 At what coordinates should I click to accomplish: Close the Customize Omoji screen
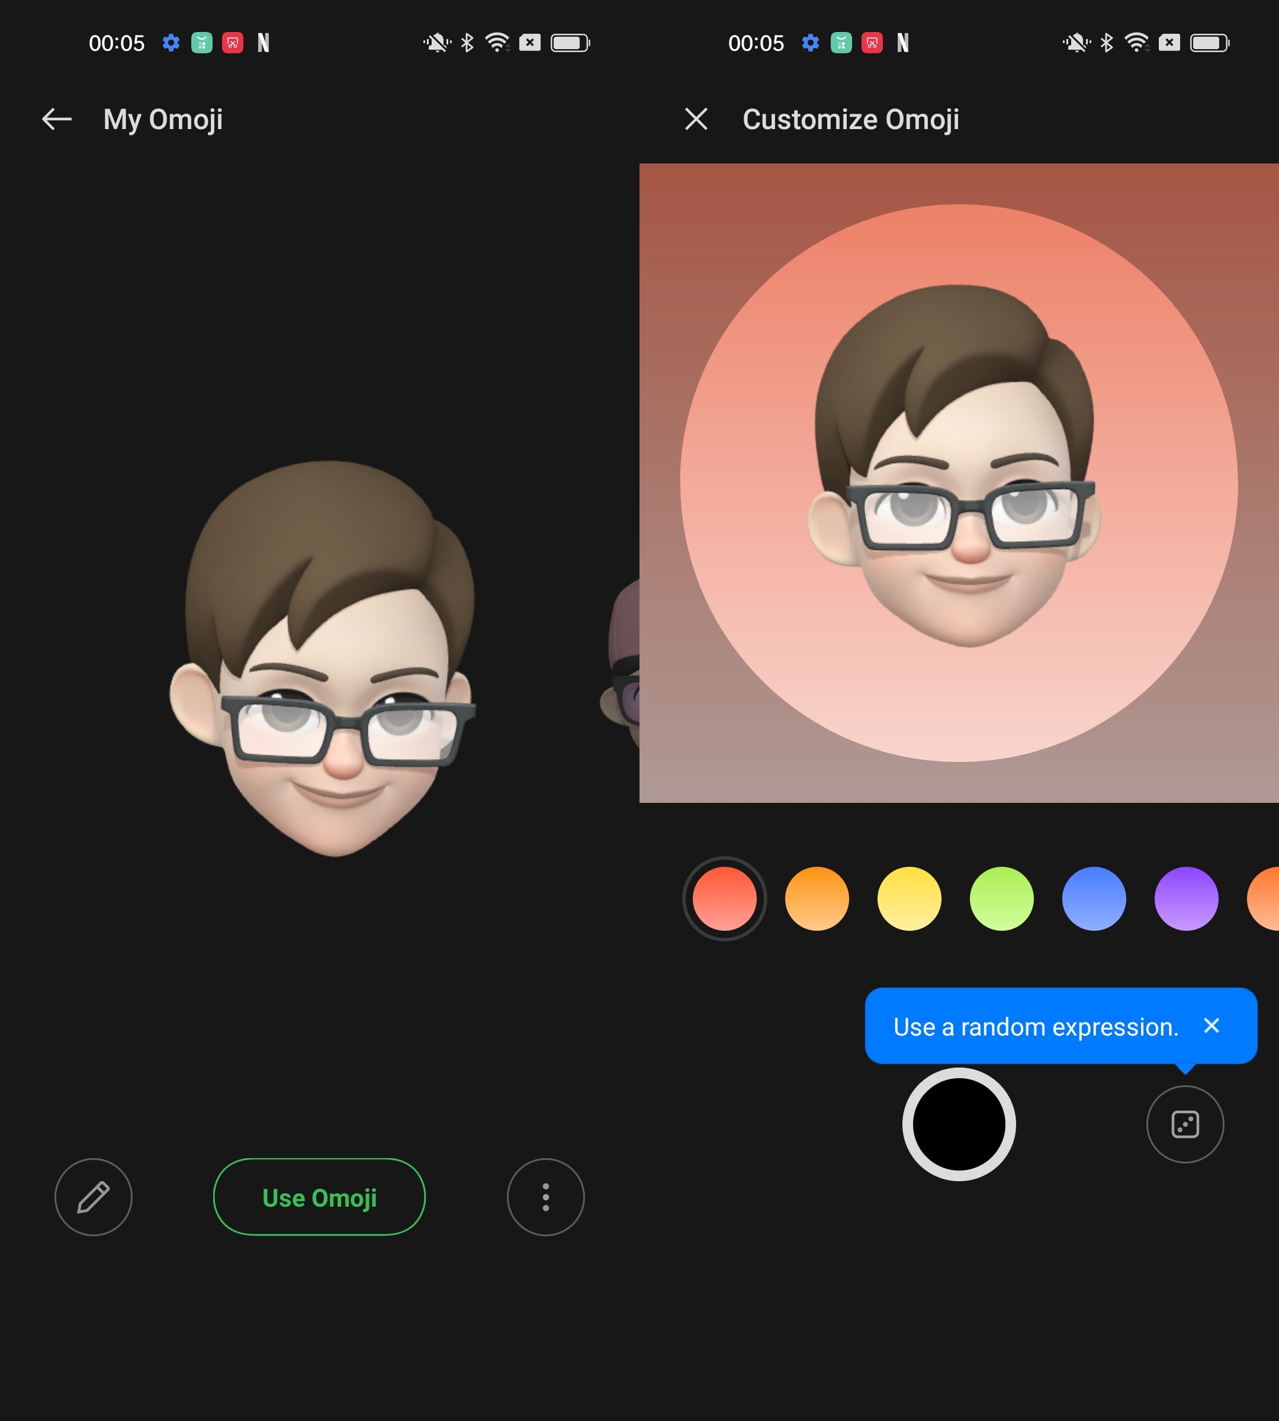pos(696,120)
